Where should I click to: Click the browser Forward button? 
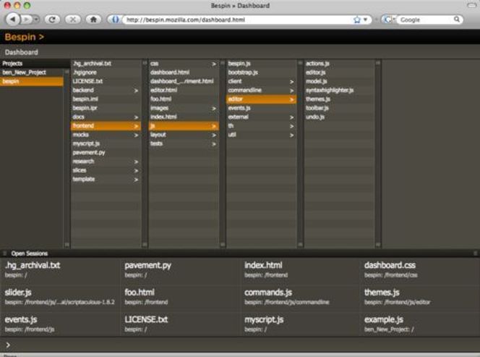(27, 20)
